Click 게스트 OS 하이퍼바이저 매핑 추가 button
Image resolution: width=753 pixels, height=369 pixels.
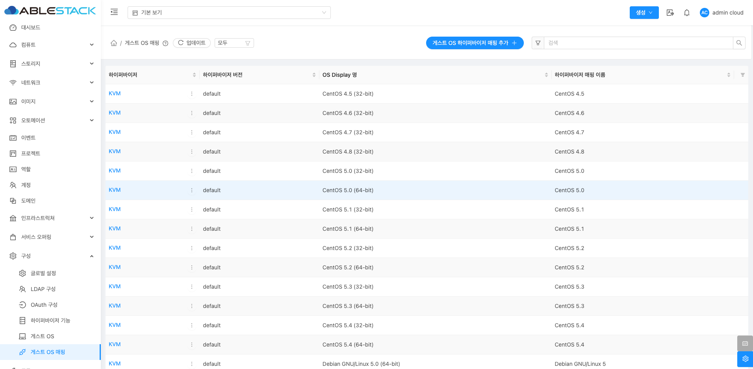point(474,43)
